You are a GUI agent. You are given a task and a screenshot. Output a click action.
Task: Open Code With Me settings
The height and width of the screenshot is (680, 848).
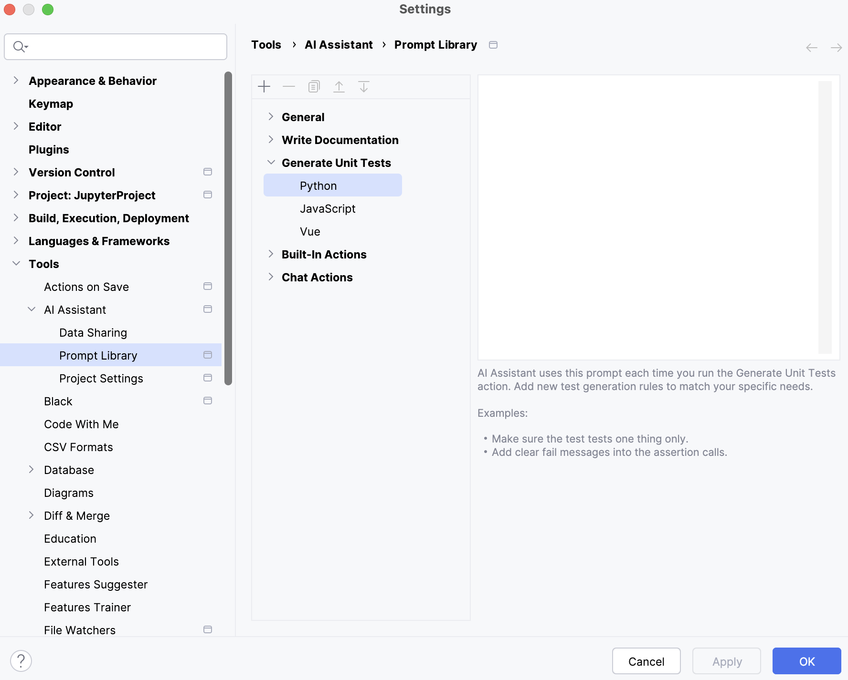tap(81, 424)
